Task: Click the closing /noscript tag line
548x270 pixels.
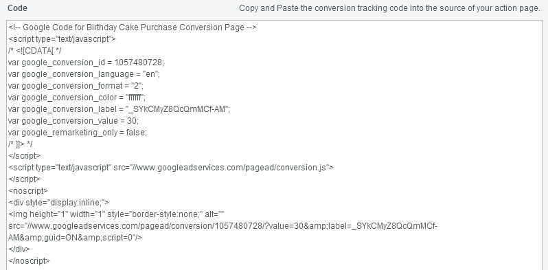Action: [29, 260]
